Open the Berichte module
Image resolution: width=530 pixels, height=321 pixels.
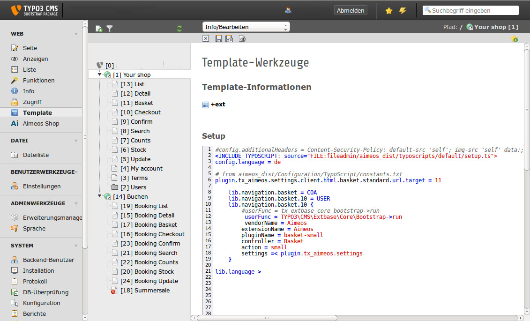pos(34,314)
